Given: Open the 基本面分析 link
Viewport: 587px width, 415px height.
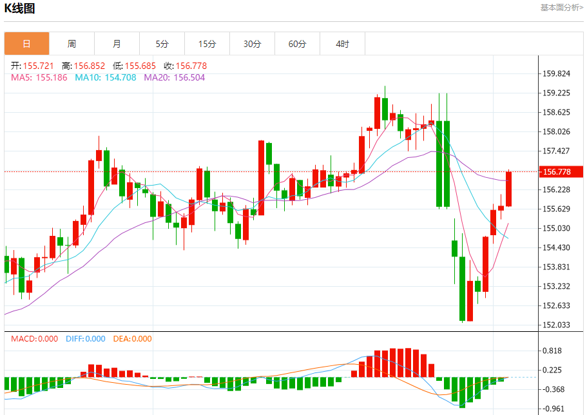Looking at the screenshot, I should [x=561, y=8].
